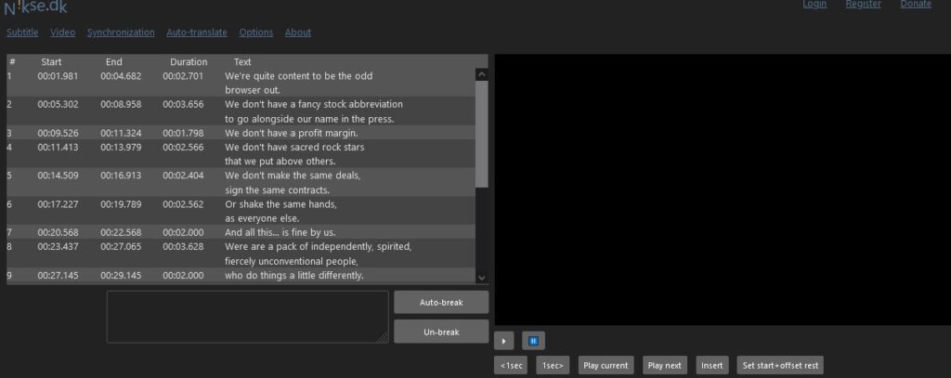Select line "We don't have a profit margin."

click(x=291, y=133)
